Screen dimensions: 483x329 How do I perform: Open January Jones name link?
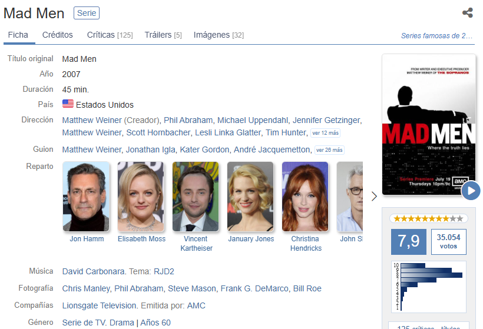coord(251,239)
